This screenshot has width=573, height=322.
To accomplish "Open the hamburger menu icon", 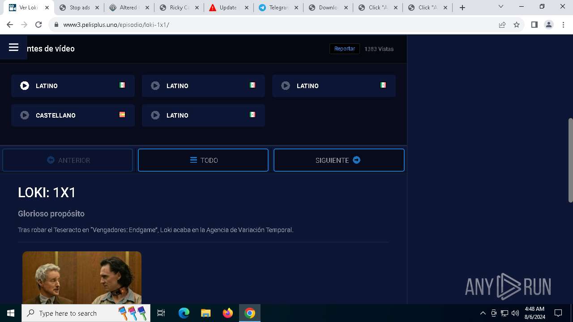I will click(13, 47).
